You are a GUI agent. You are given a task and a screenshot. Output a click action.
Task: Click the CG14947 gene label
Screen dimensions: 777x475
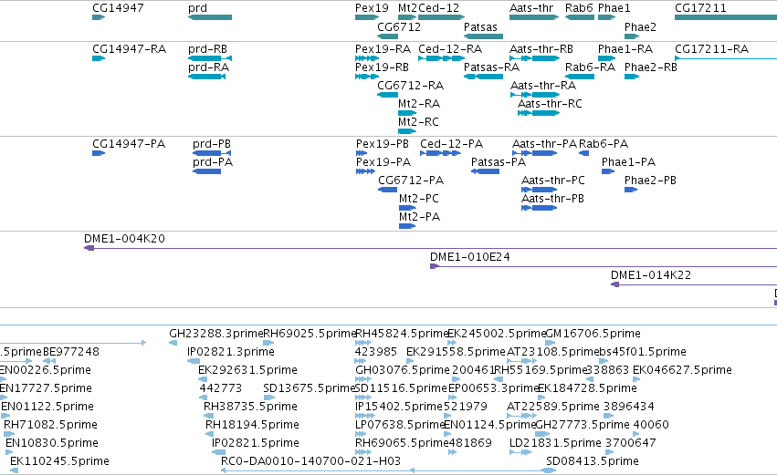tap(118, 8)
